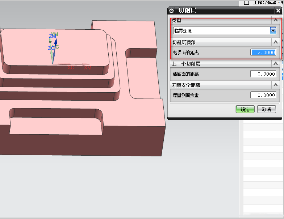Click the 离顶面的距离 input field
Image resolution: width=284 pixels, height=219 pixels.
click(x=263, y=52)
